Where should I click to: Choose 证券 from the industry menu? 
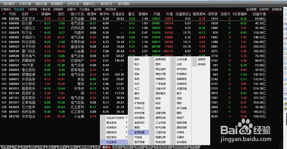[179, 98]
